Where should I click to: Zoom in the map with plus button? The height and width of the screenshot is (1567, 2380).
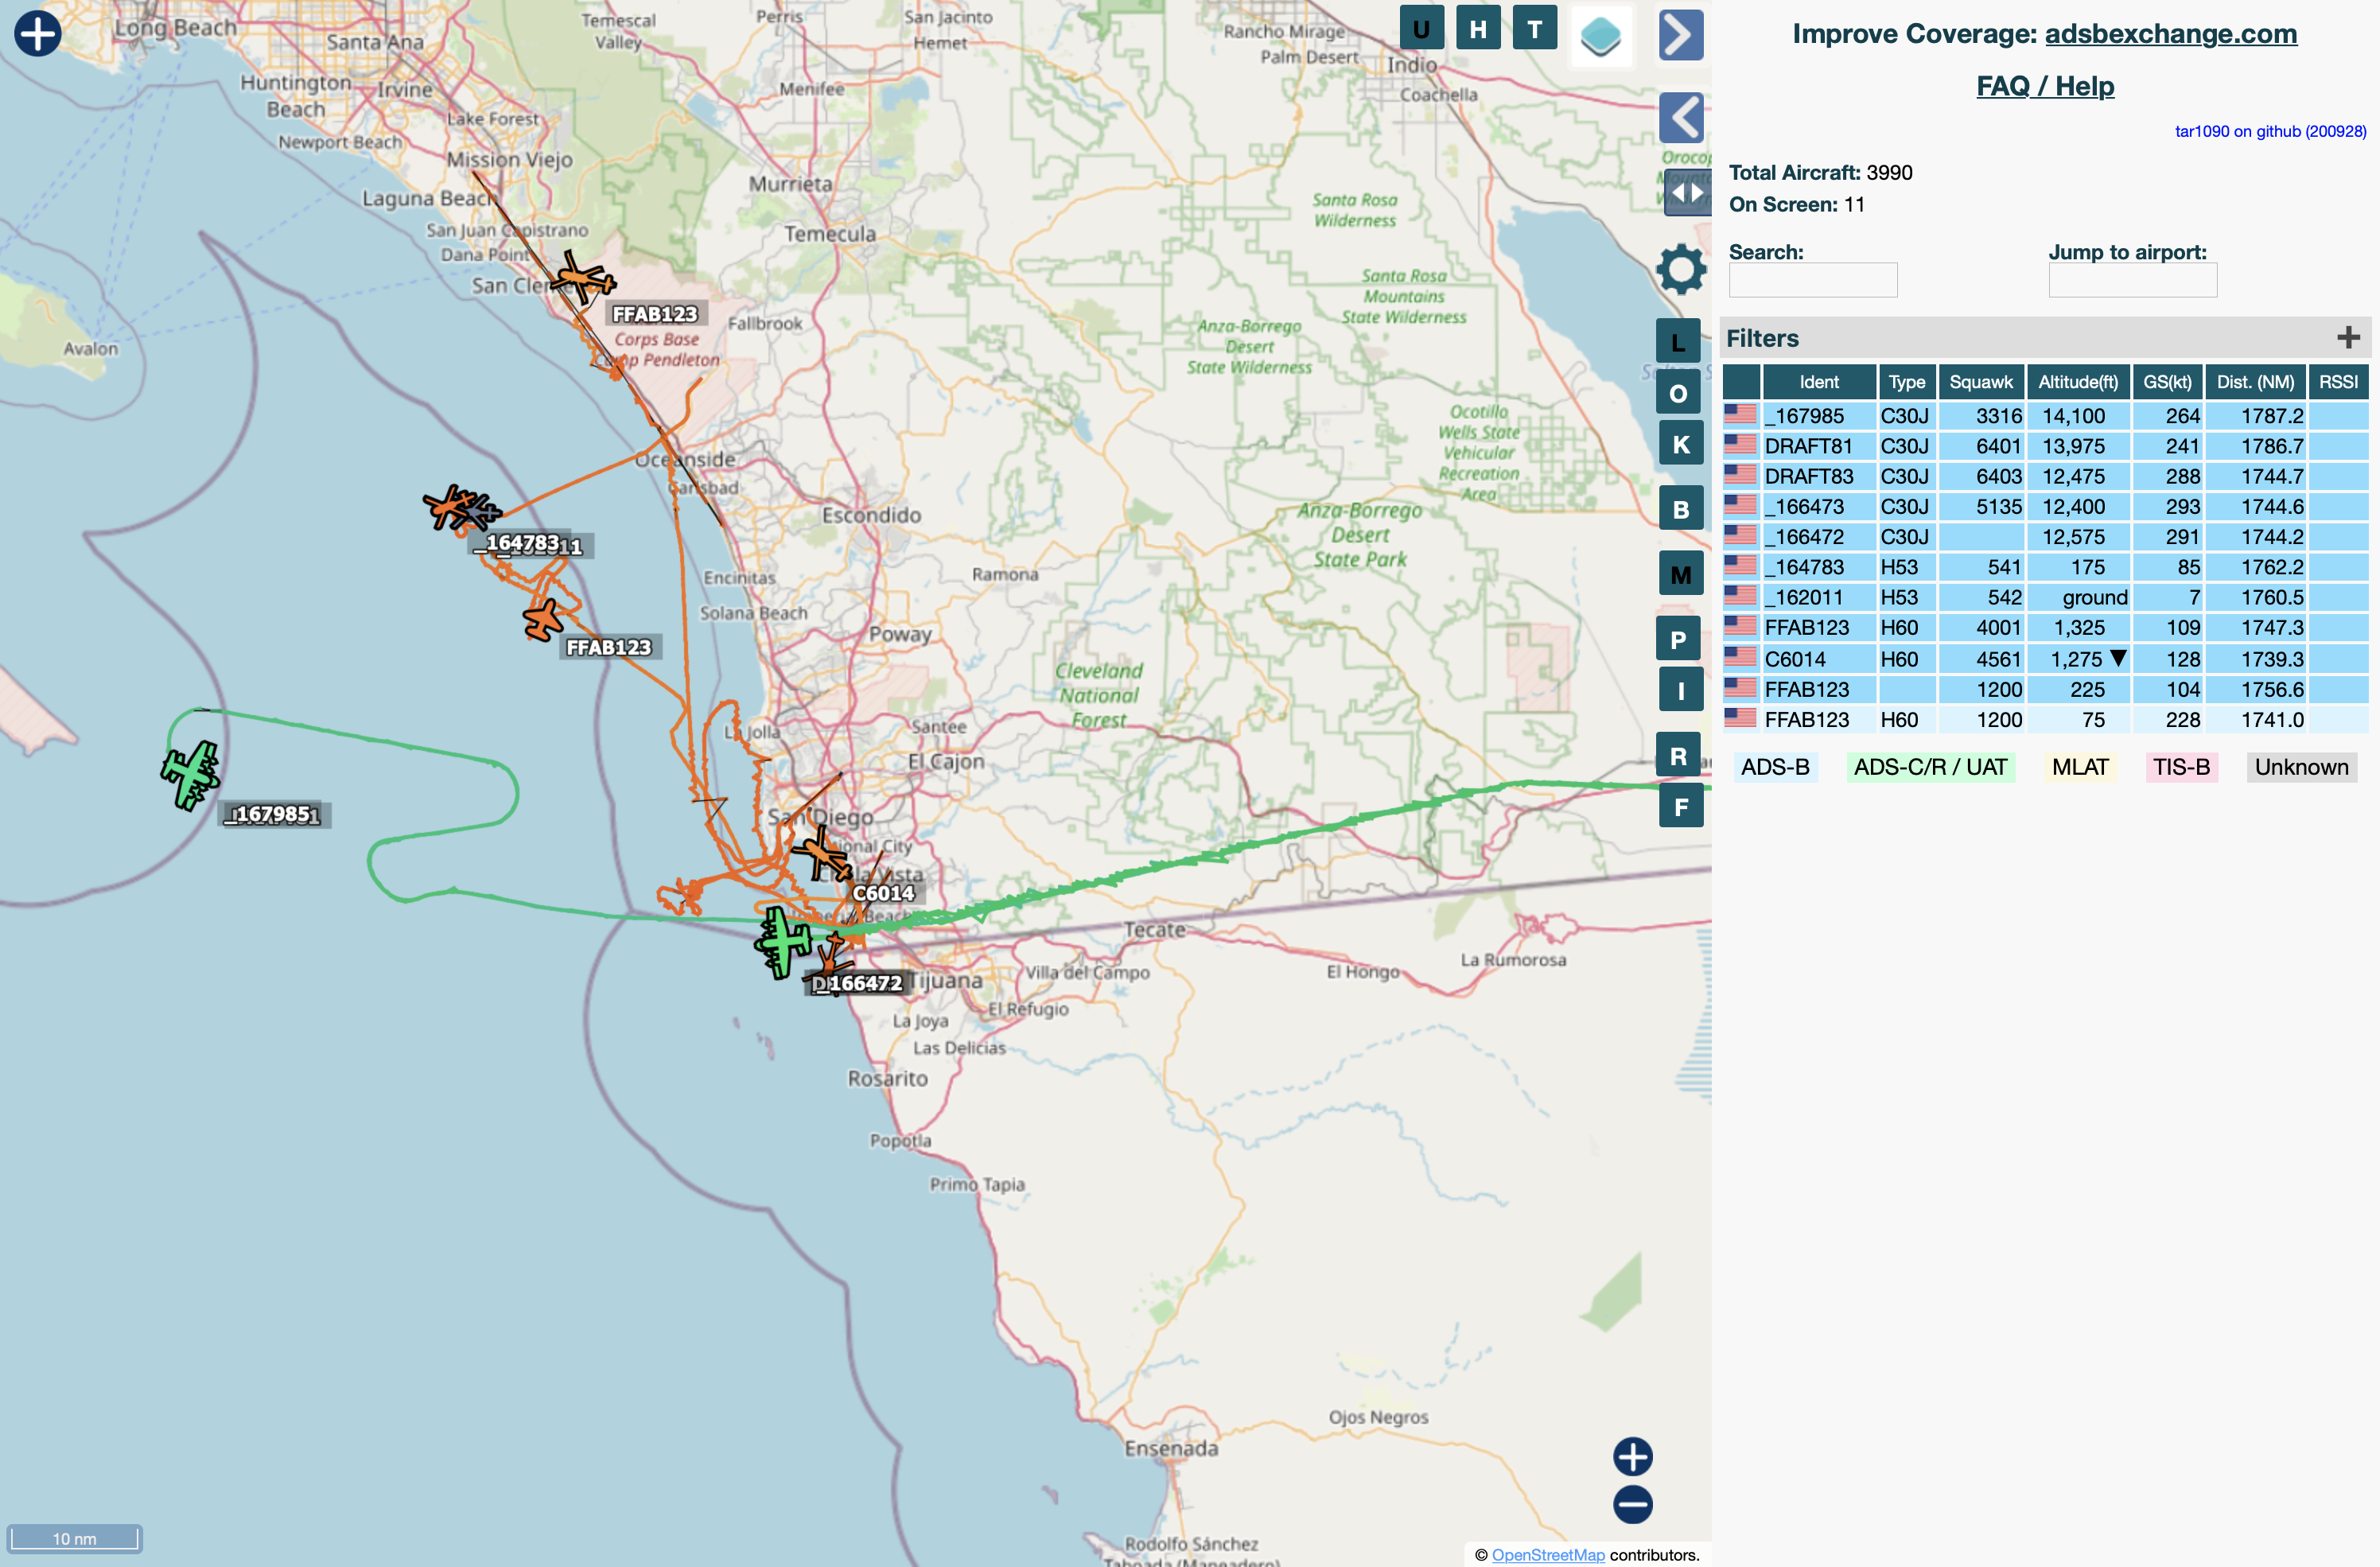[x=1633, y=1457]
